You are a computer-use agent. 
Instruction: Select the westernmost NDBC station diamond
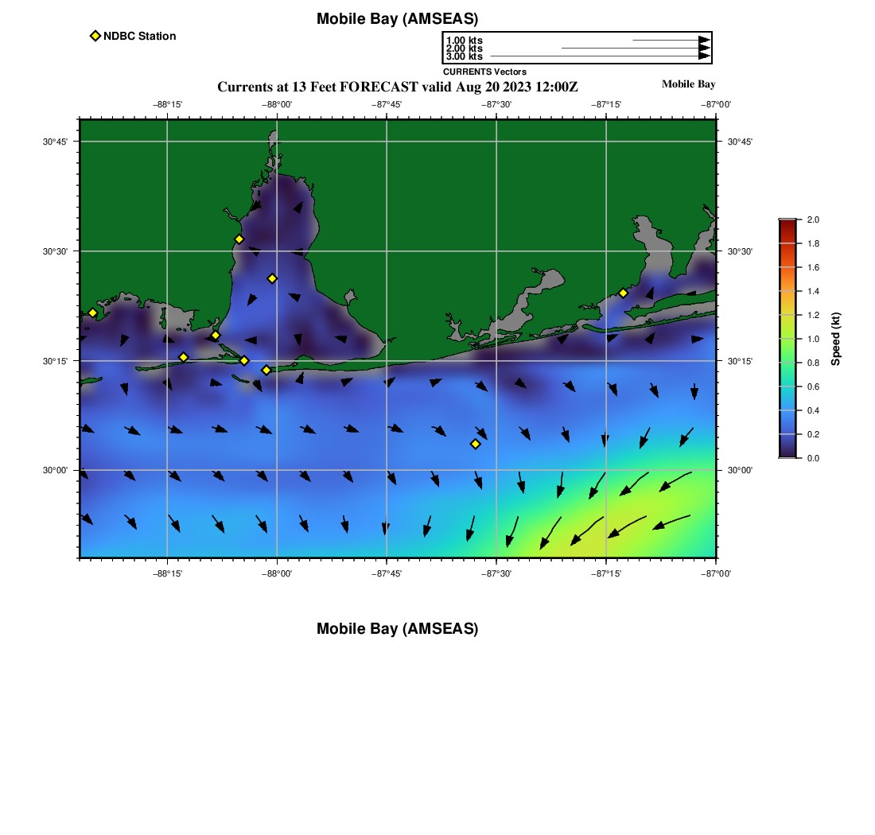(92, 313)
